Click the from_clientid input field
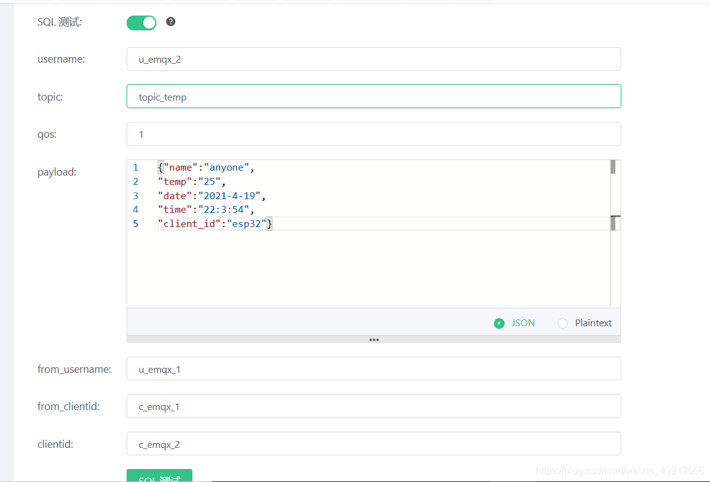The width and height of the screenshot is (710, 482). (374, 406)
